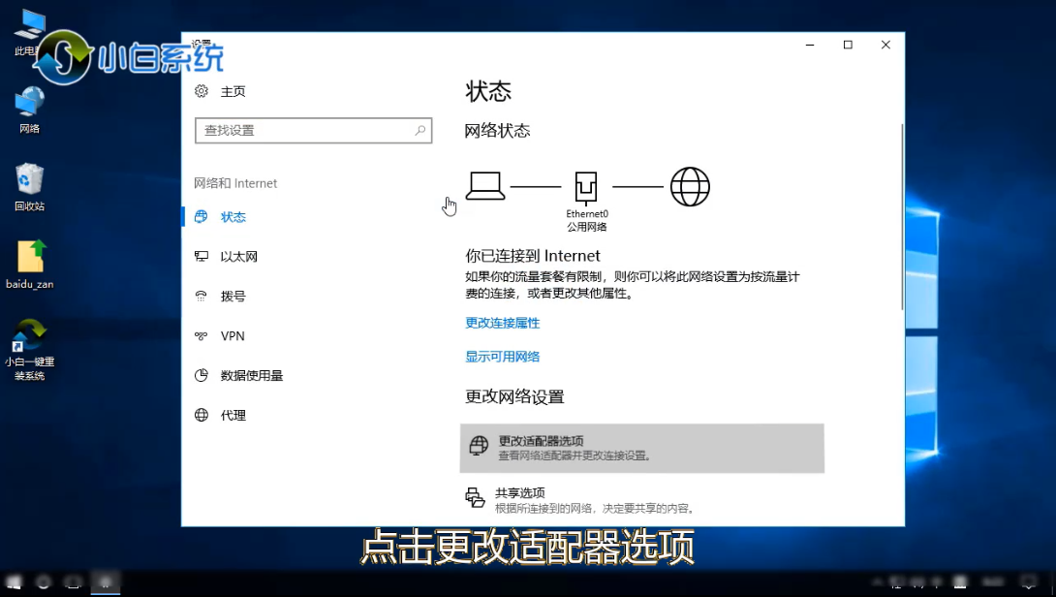Viewport: 1056px width, 597px height.
Task: Close the Settings window
Action: pyautogui.click(x=885, y=46)
